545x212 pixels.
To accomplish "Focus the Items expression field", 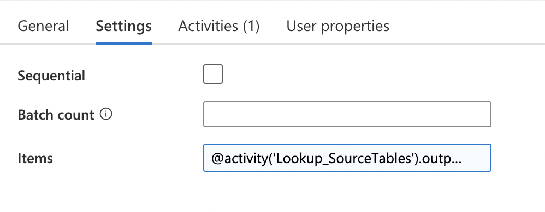I will (x=347, y=158).
